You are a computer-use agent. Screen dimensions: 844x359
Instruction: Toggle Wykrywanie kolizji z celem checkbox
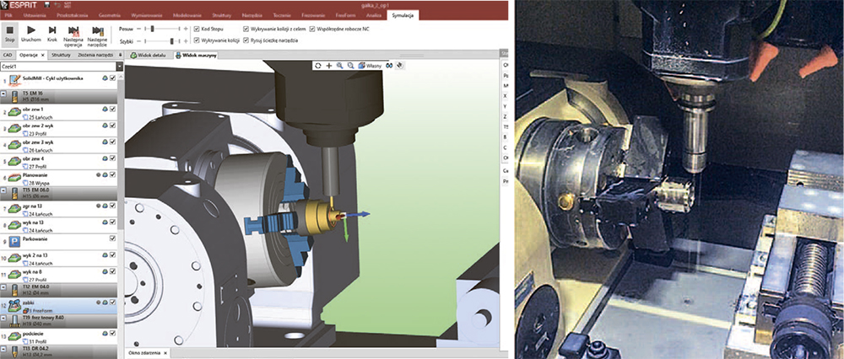pos(246,29)
